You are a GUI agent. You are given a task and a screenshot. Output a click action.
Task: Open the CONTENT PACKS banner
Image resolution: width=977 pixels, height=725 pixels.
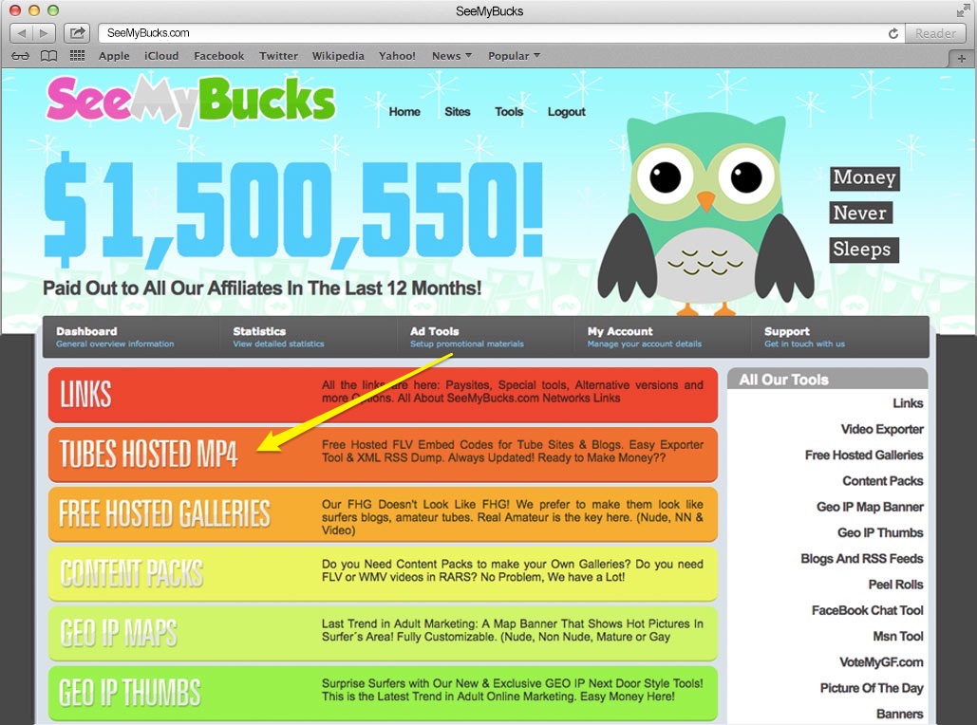[383, 574]
